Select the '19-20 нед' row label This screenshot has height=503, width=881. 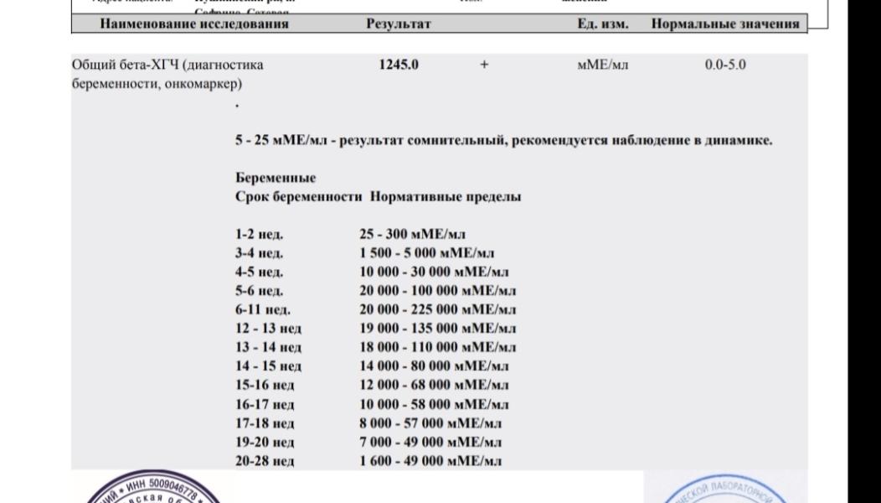click(x=265, y=443)
